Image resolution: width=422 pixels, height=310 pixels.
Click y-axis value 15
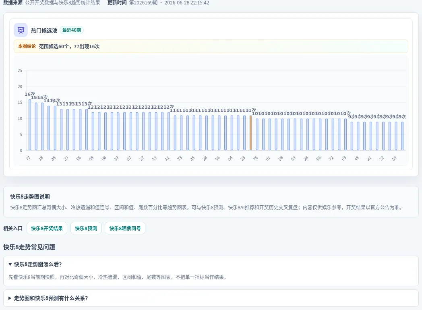(x=20, y=103)
